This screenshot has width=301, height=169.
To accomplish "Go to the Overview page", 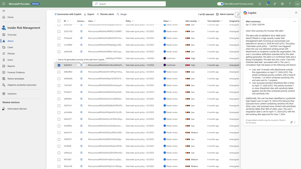I will tap(12, 35).
